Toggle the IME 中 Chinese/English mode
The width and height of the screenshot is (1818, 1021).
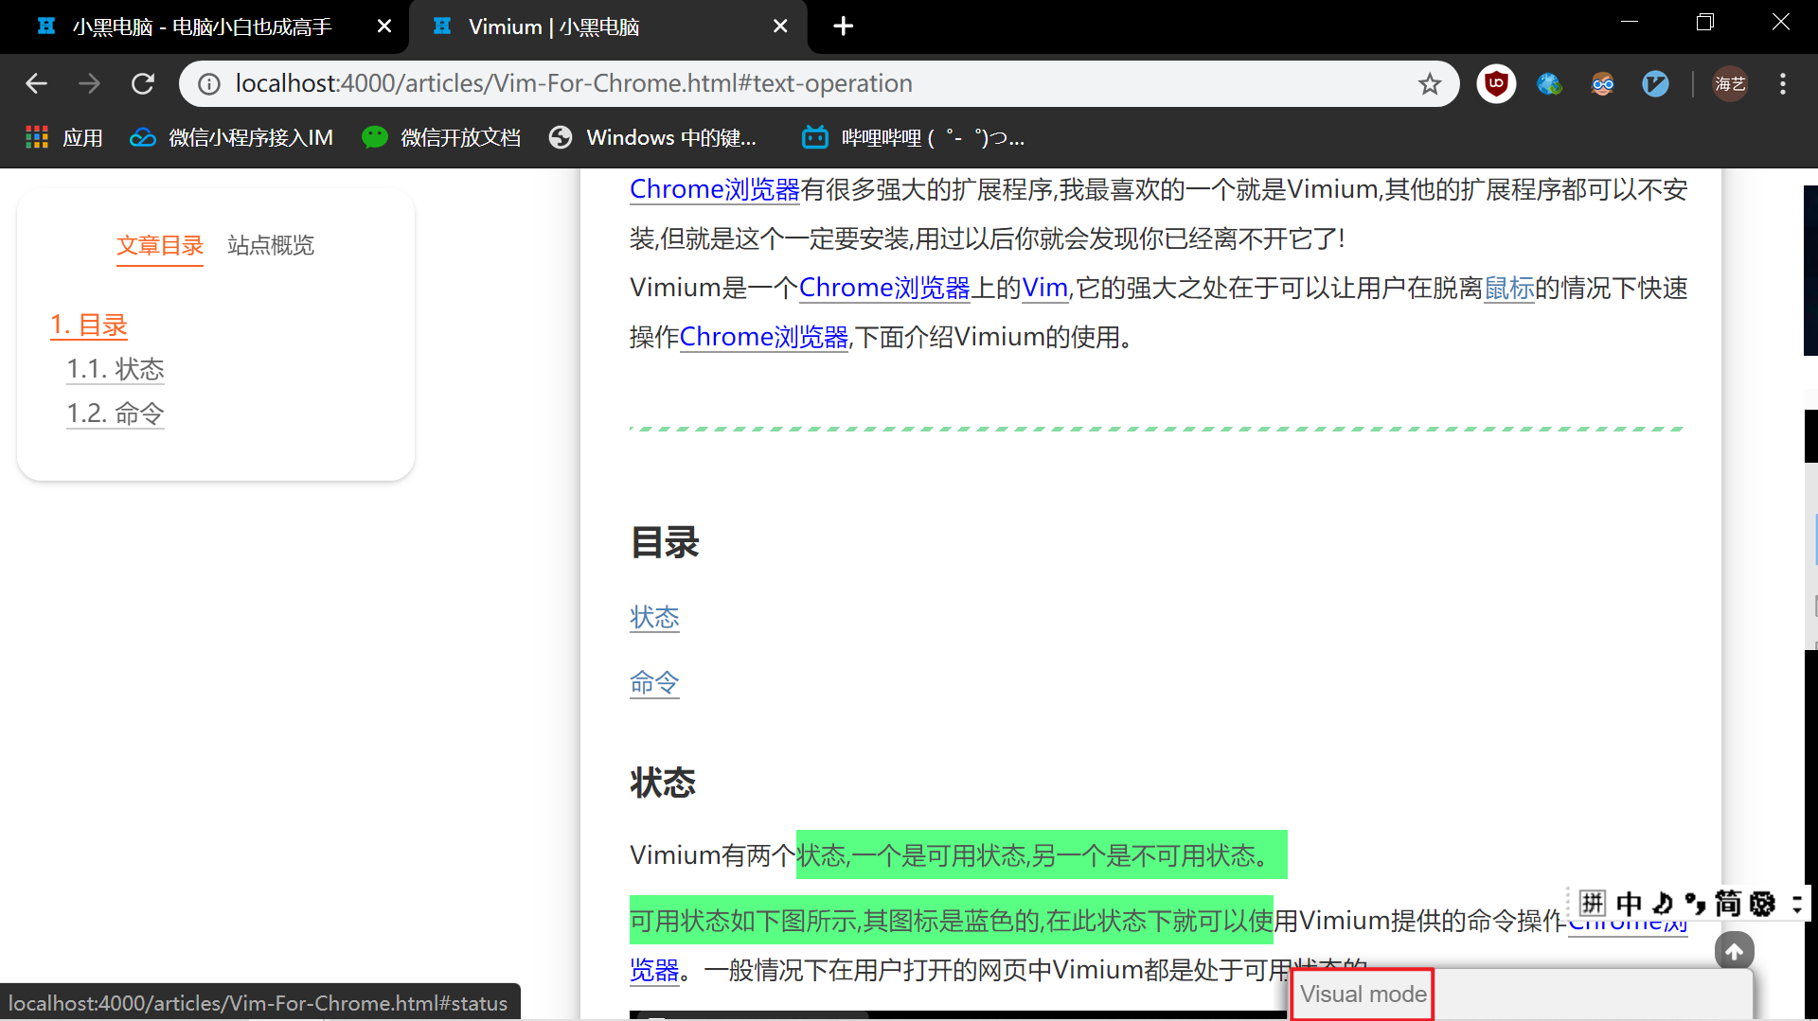[x=1629, y=903]
